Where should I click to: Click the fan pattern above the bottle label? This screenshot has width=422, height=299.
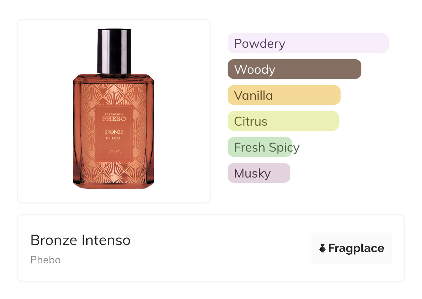[x=114, y=93]
